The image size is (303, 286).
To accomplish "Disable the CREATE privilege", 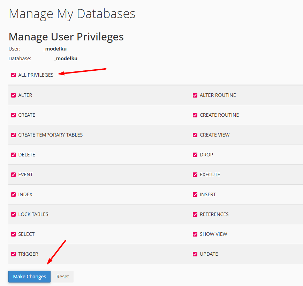I will [13, 115].
